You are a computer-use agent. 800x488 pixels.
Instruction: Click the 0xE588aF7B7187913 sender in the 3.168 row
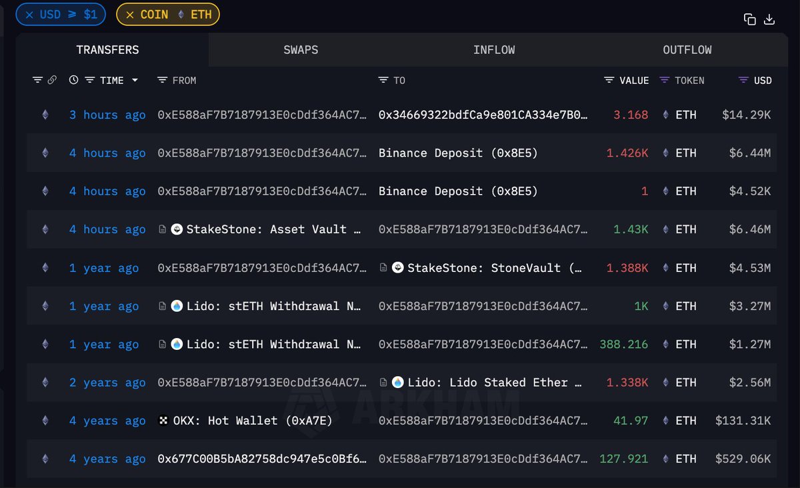[262, 115]
